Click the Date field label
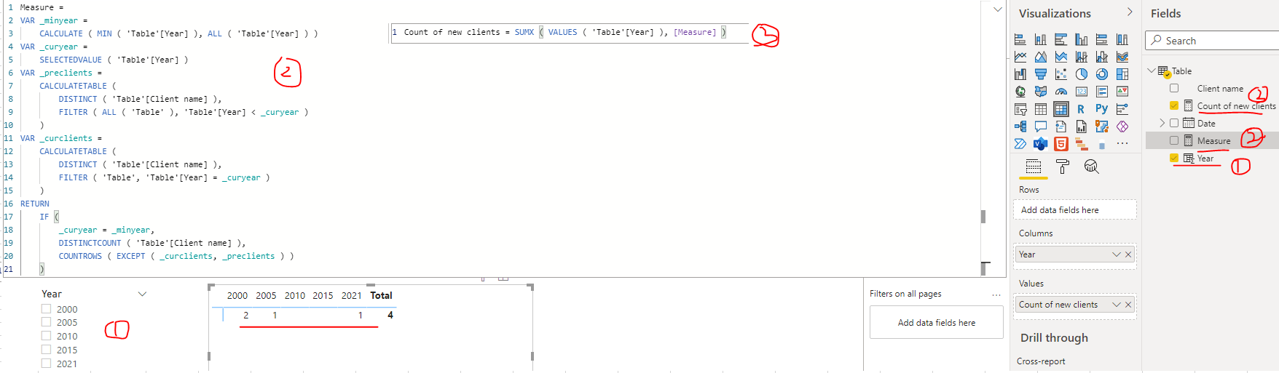The width and height of the screenshot is (1279, 373). point(1206,123)
